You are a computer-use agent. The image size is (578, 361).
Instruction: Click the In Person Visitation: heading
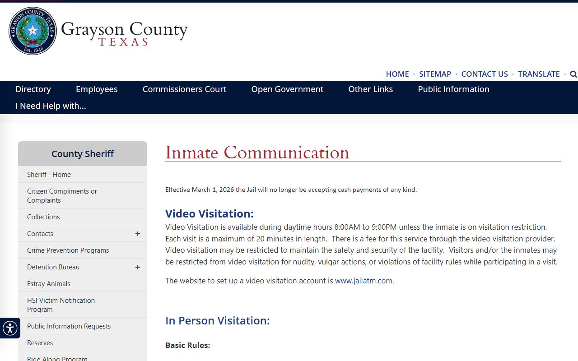click(x=217, y=320)
